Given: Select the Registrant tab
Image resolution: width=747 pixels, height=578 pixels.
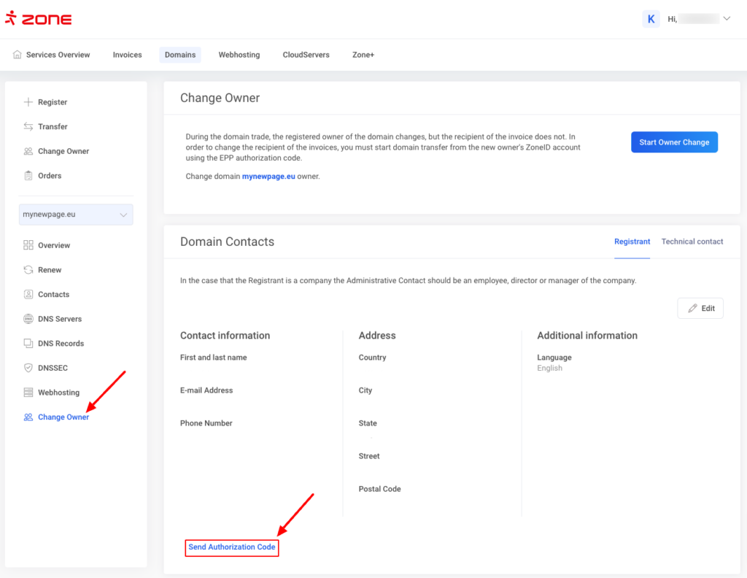Looking at the screenshot, I should point(632,242).
